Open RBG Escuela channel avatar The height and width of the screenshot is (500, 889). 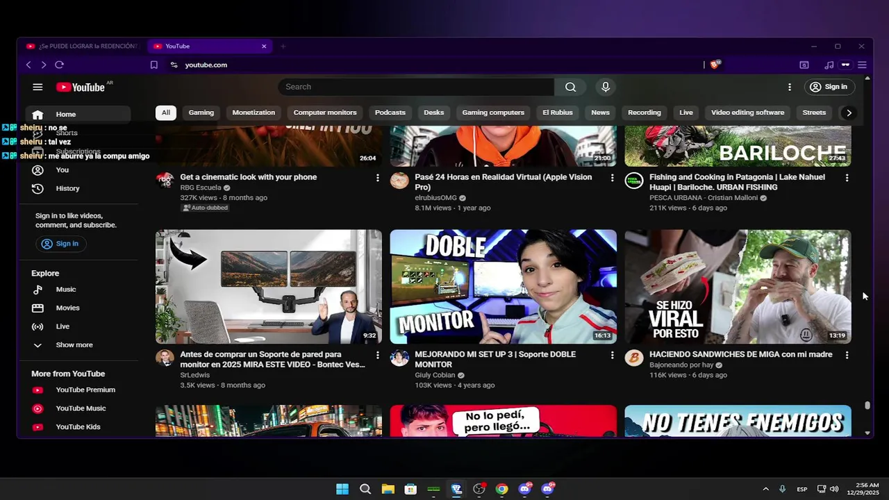pos(165,181)
